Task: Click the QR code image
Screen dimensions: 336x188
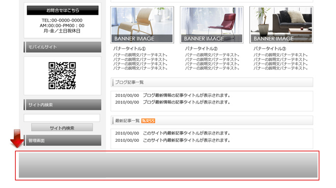Action: click(62, 75)
